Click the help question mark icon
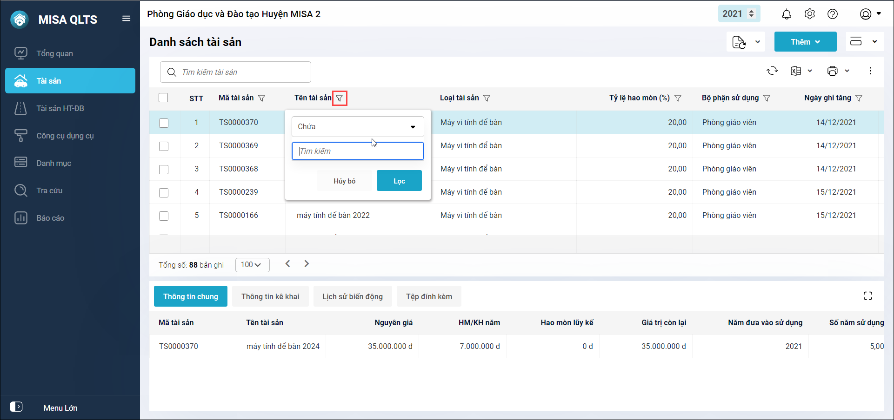The width and height of the screenshot is (894, 420). point(833,14)
